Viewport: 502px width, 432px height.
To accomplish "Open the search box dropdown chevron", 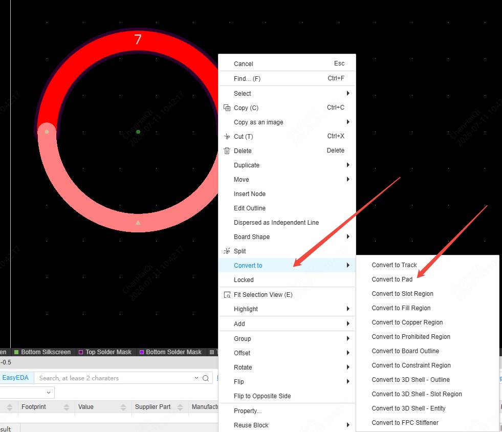I will (x=197, y=378).
